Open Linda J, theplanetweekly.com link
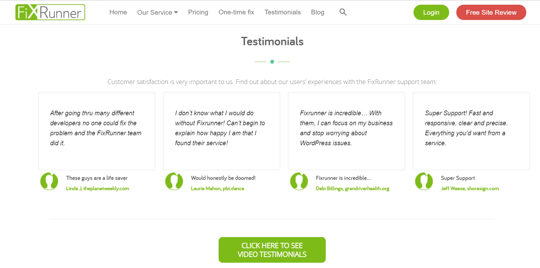 point(97,189)
